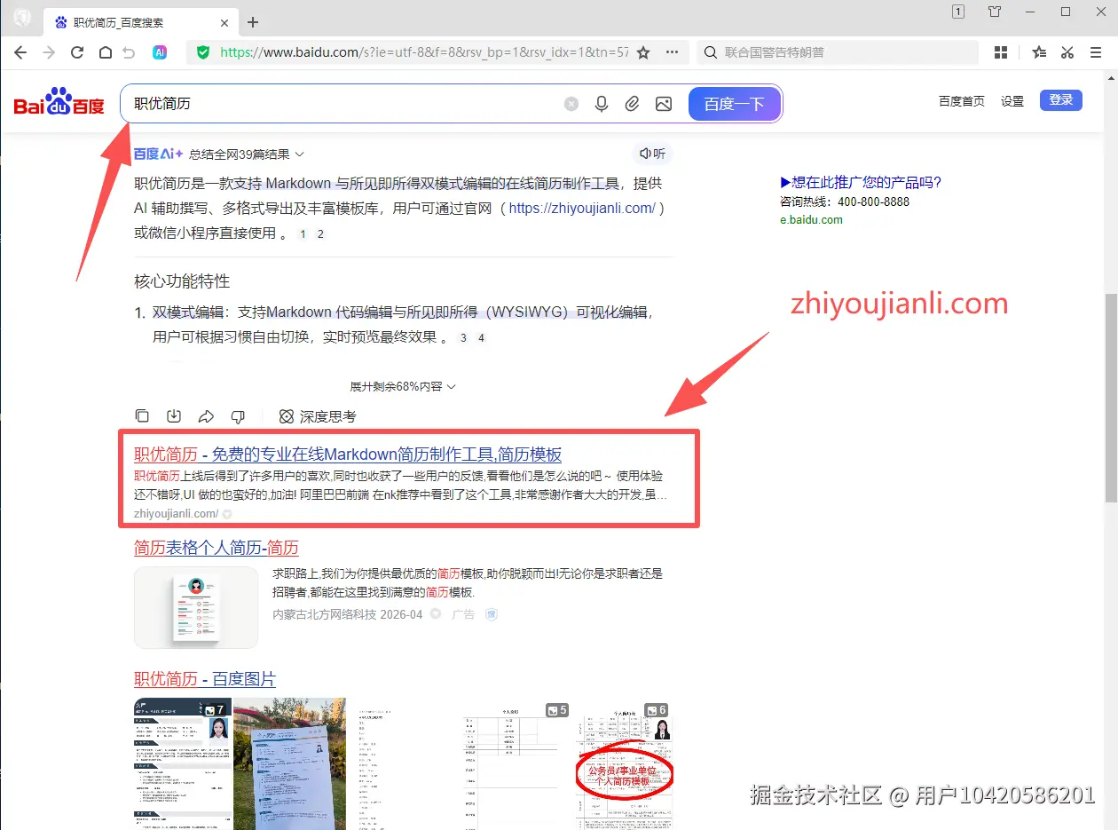The height and width of the screenshot is (830, 1118).
Task: Open the outdoor resume photo thumbnail
Action: [289, 763]
